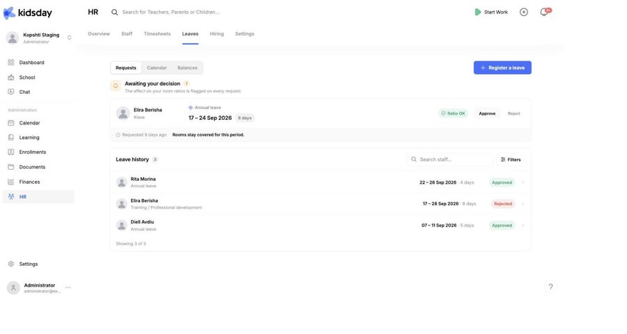Open the Filters dropdown
Image resolution: width=627 pixels, height=334 pixels.
[x=511, y=159]
